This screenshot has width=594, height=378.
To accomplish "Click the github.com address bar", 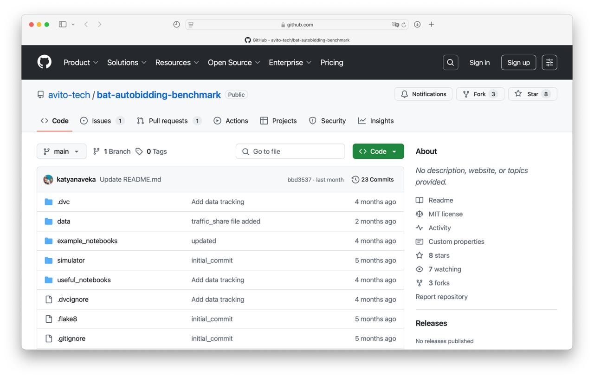I will (x=297, y=25).
